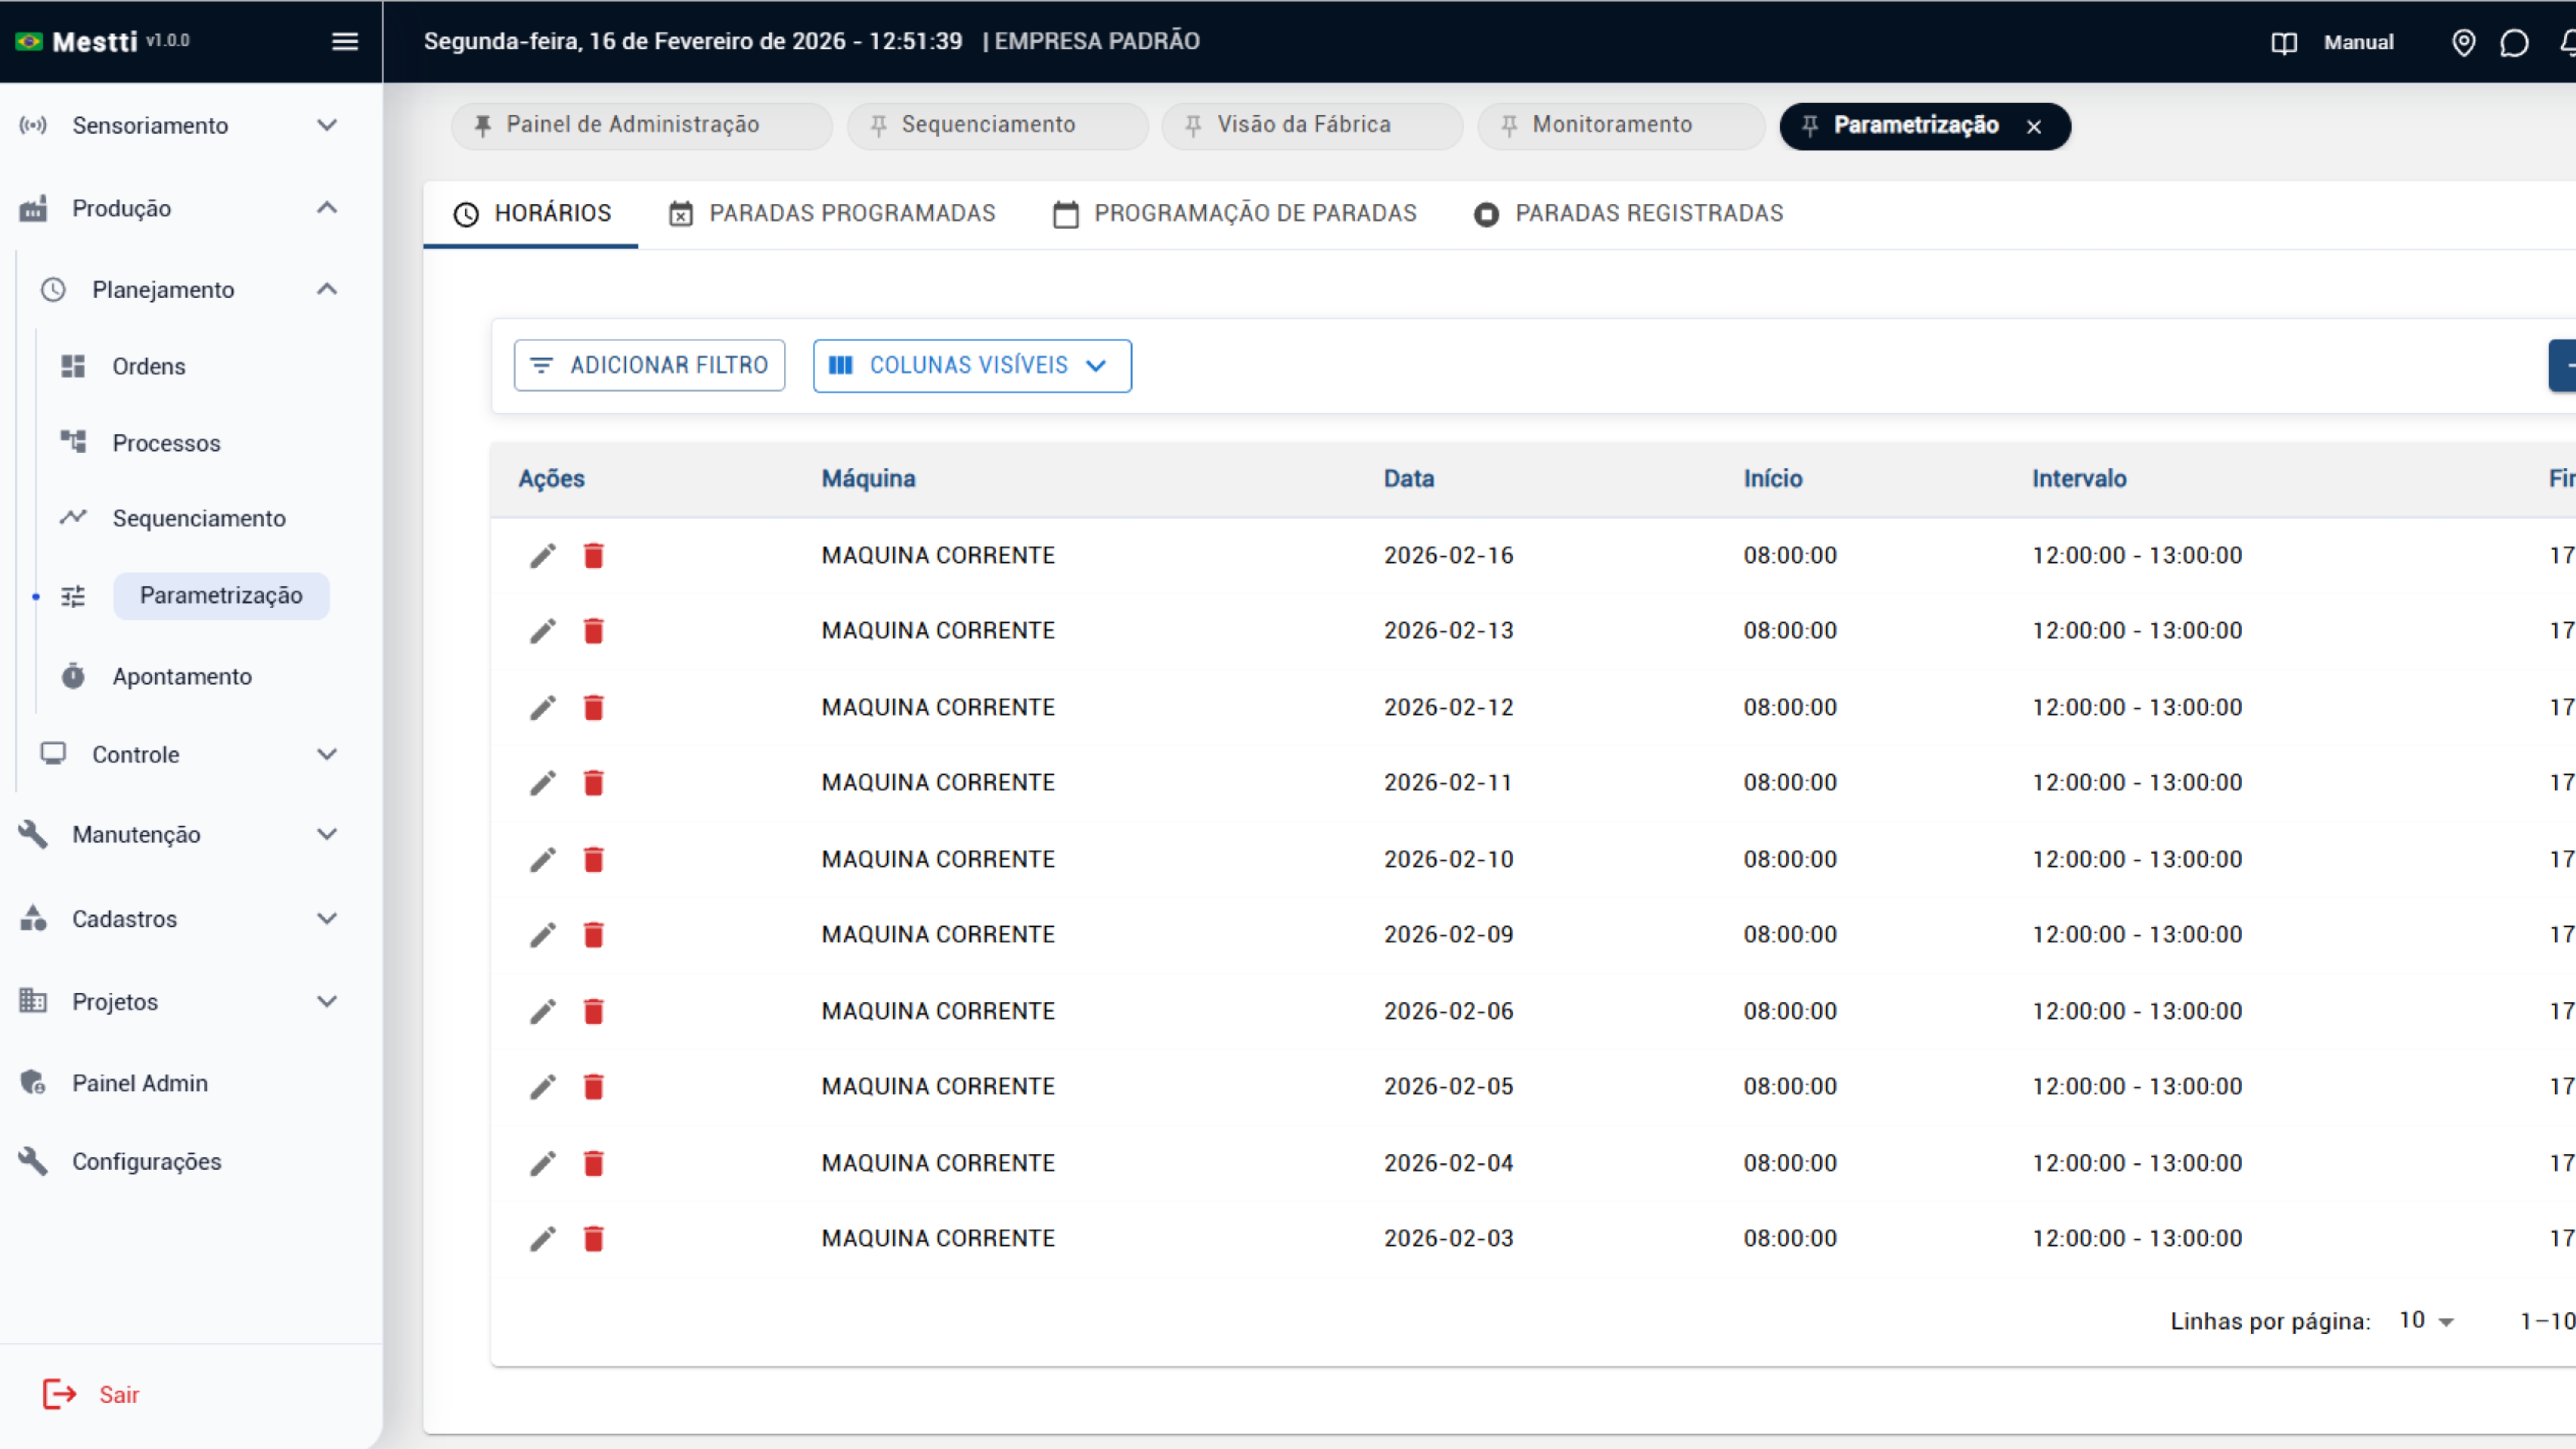Open the Manual book icon

point(2284,42)
